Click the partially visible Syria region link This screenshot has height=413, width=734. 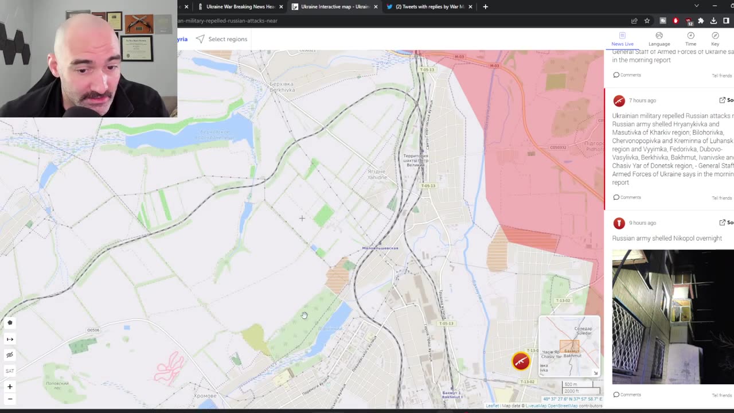pyautogui.click(x=182, y=39)
